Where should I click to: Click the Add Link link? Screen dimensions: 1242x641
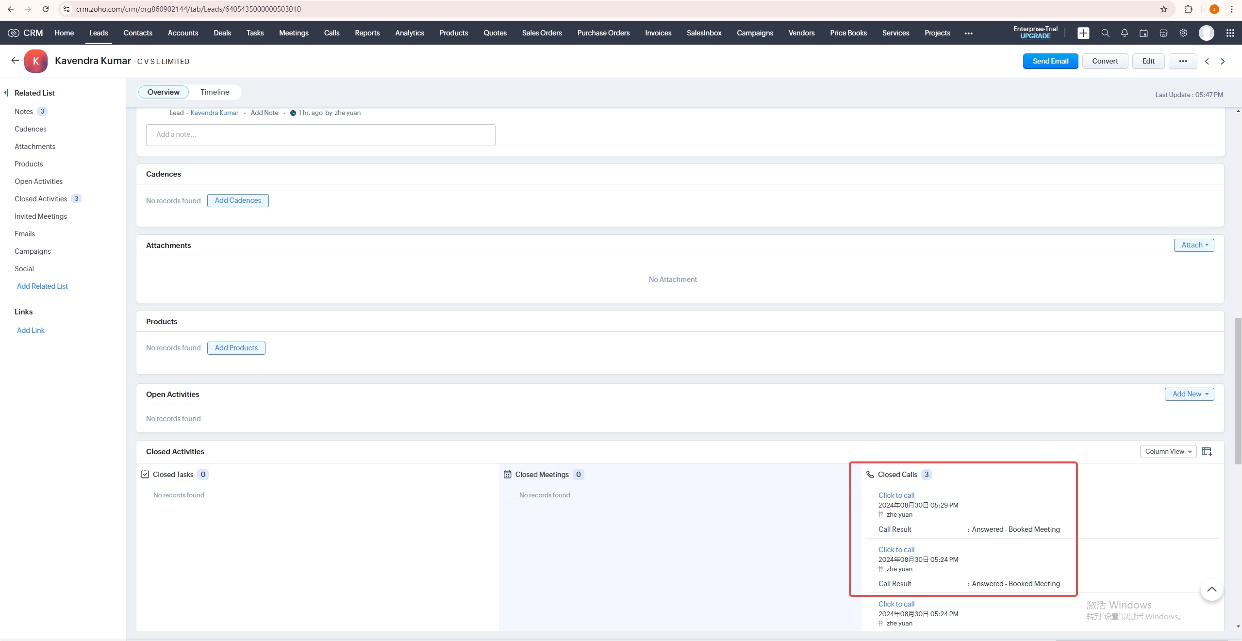(31, 330)
